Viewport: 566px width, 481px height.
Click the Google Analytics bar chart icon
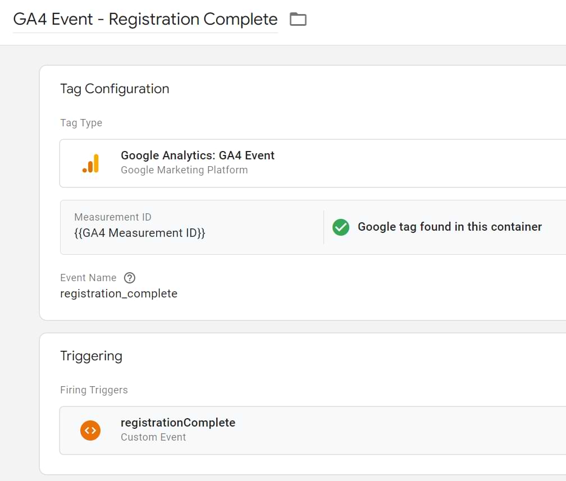(x=90, y=163)
